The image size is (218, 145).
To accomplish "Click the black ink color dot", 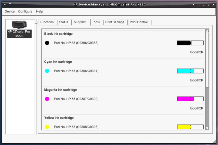I will pos(47,43).
